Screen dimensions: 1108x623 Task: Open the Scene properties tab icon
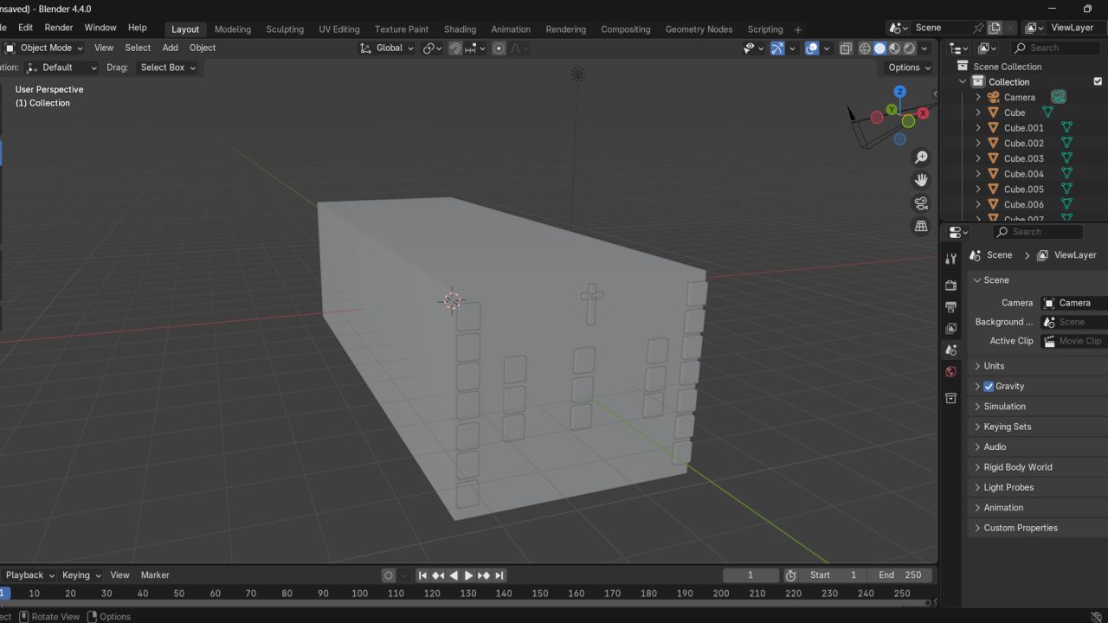click(950, 350)
